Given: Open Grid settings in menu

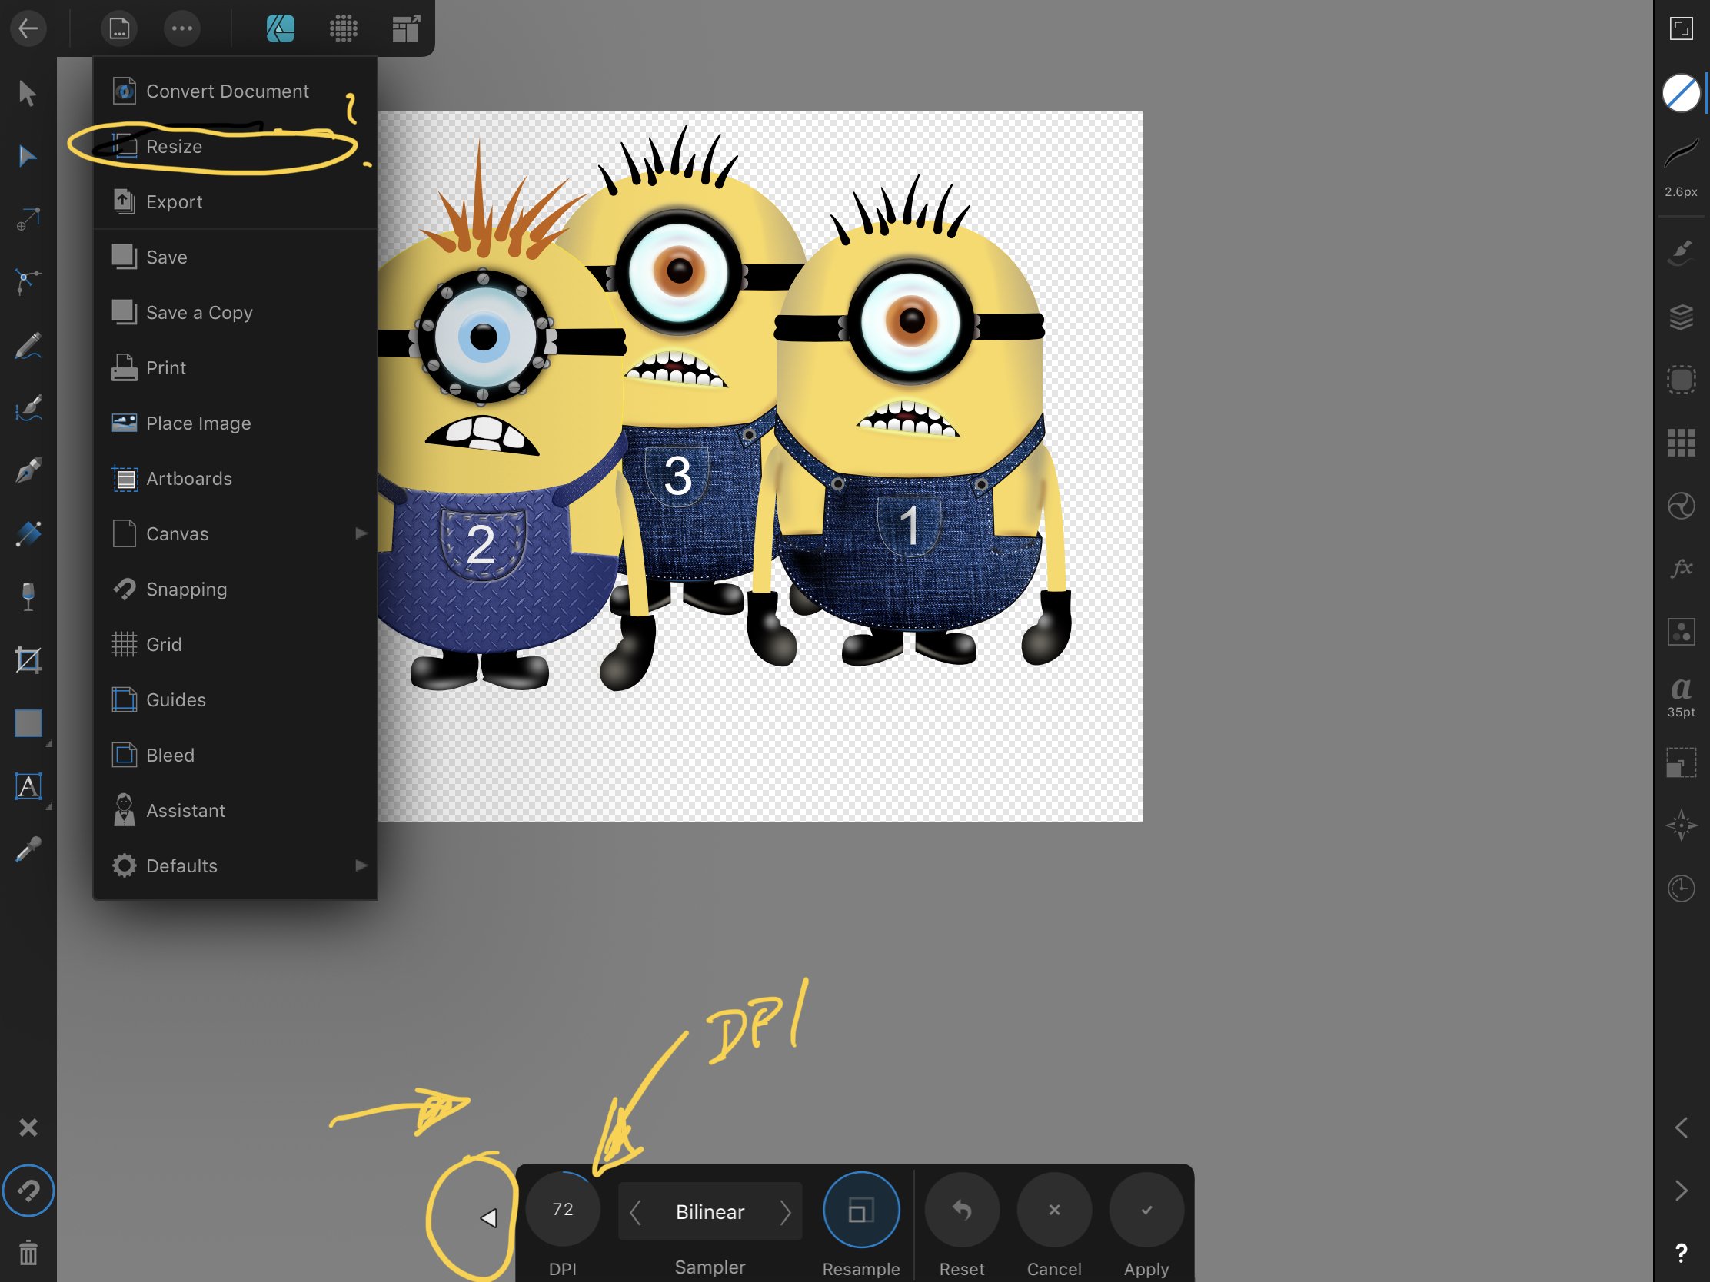Looking at the screenshot, I should click(235, 645).
